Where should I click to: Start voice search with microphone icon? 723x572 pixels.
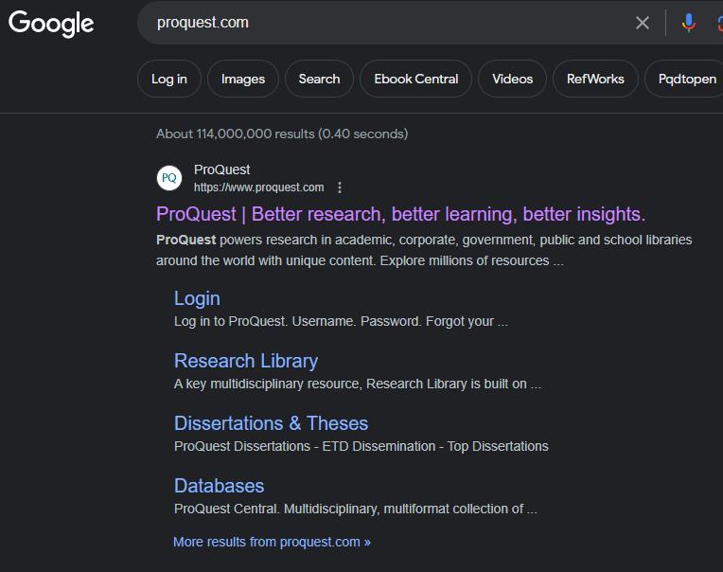pyautogui.click(x=689, y=23)
